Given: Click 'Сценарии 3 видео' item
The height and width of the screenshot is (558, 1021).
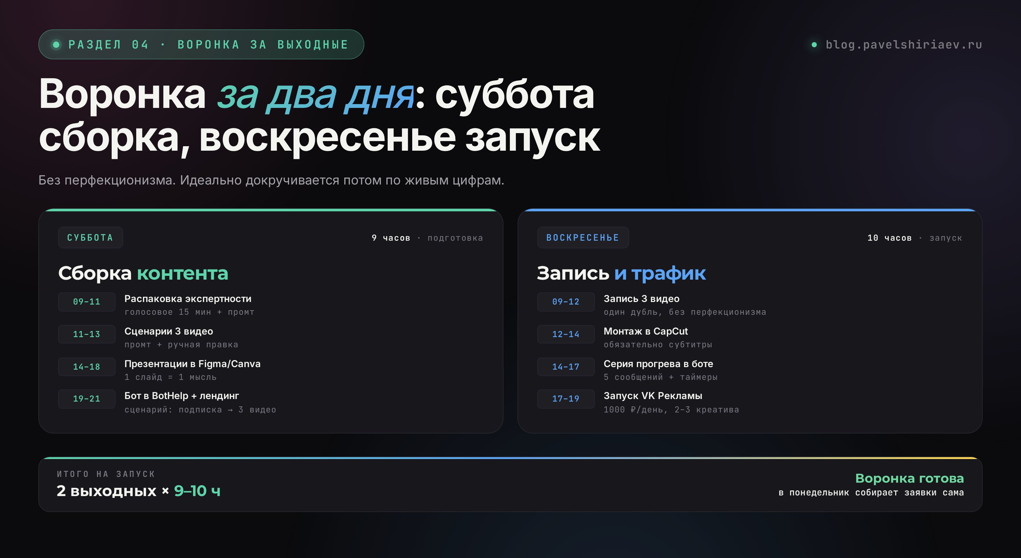Looking at the screenshot, I should [168, 331].
